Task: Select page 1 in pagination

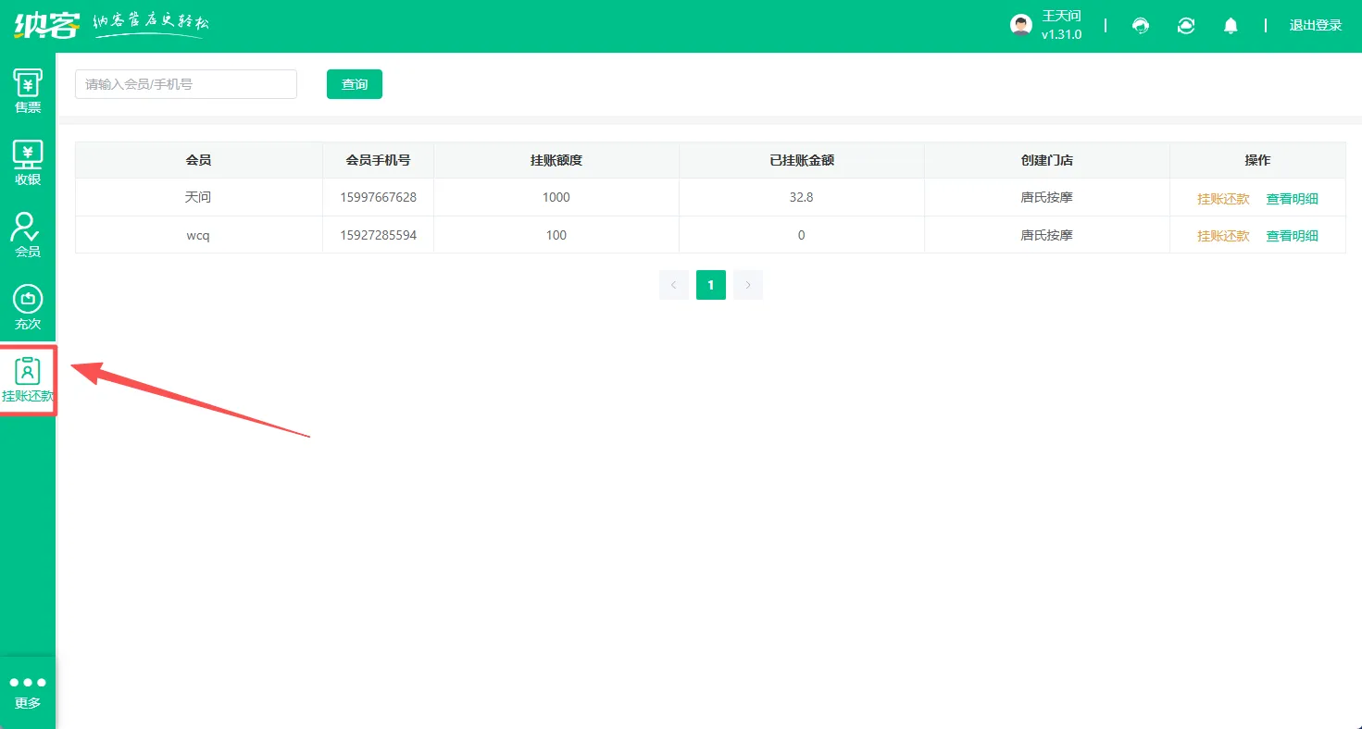Action: (x=710, y=284)
